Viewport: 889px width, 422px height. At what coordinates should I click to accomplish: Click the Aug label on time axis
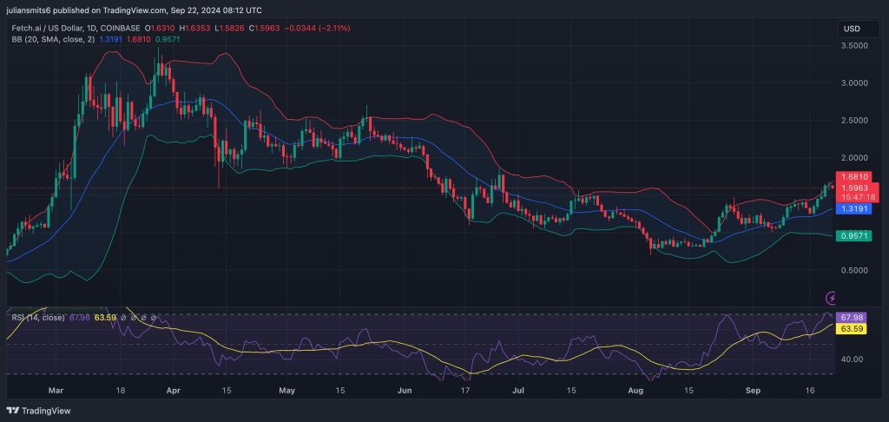[x=636, y=391]
